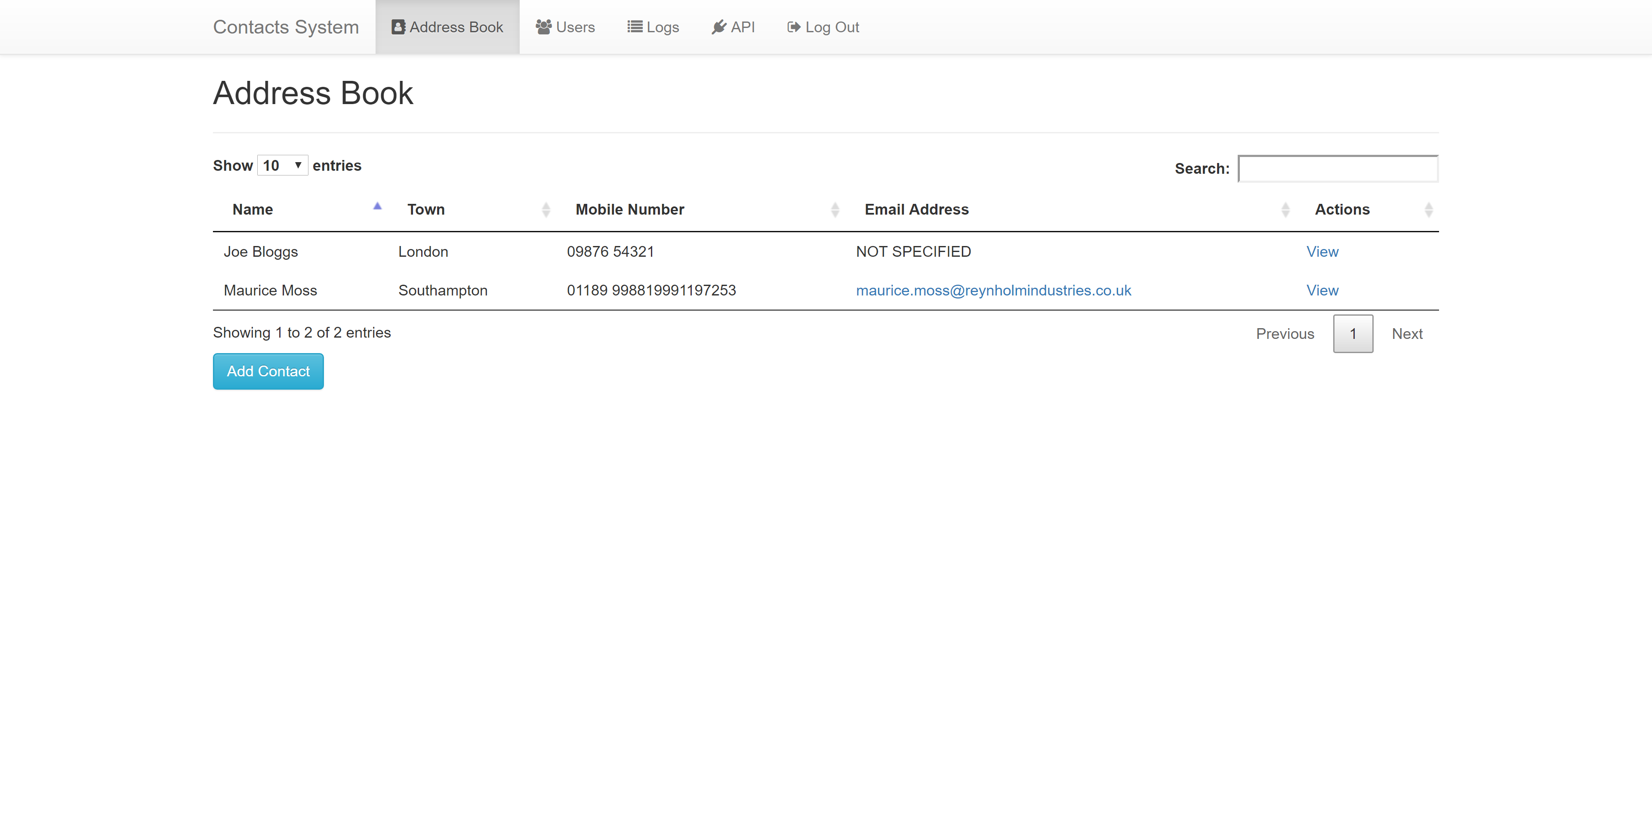
Task: Click the Email Address sort arrows
Action: (1285, 210)
